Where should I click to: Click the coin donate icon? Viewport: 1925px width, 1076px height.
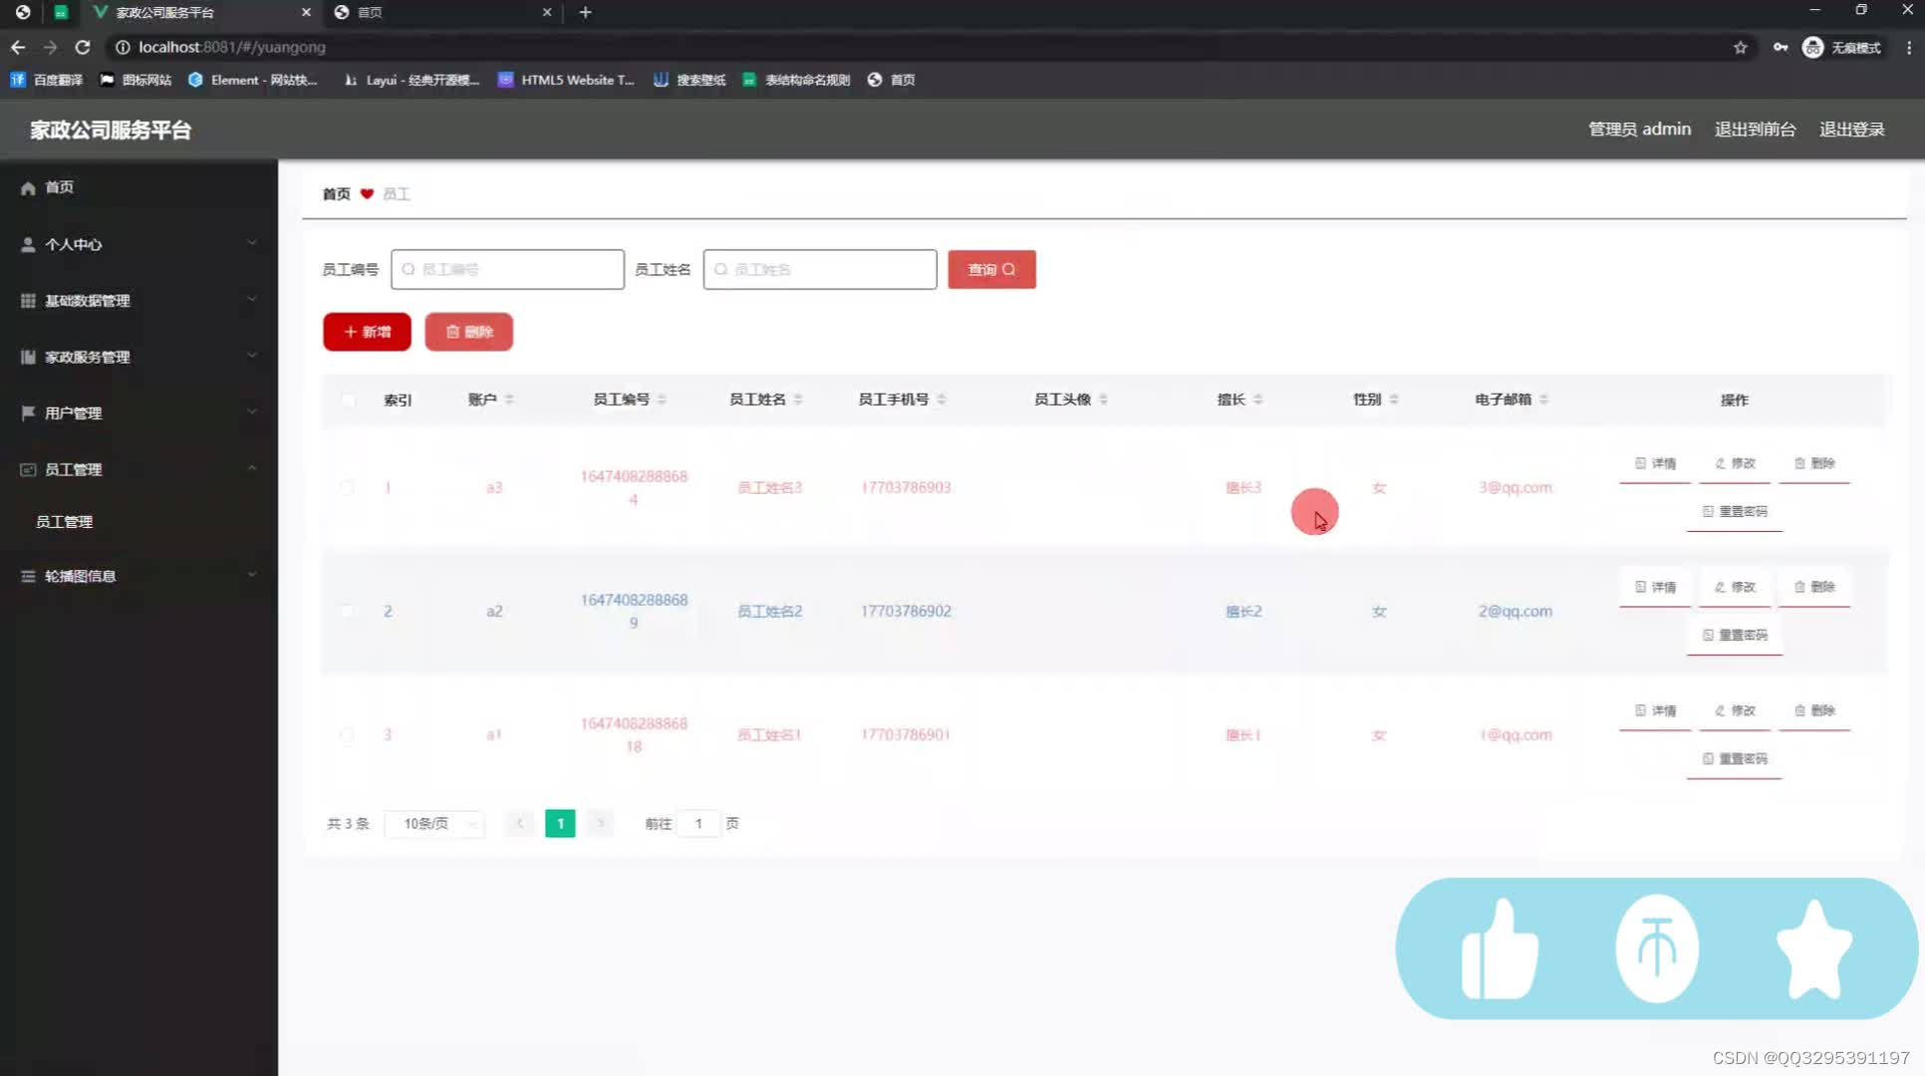1657,948
